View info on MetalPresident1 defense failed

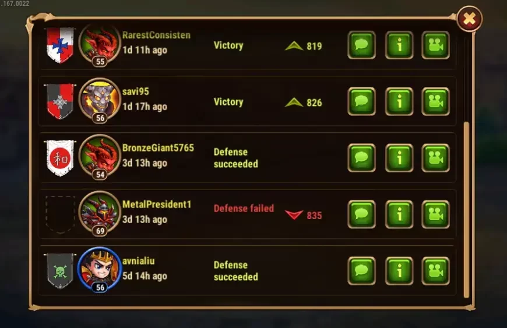click(x=399, y=214)
